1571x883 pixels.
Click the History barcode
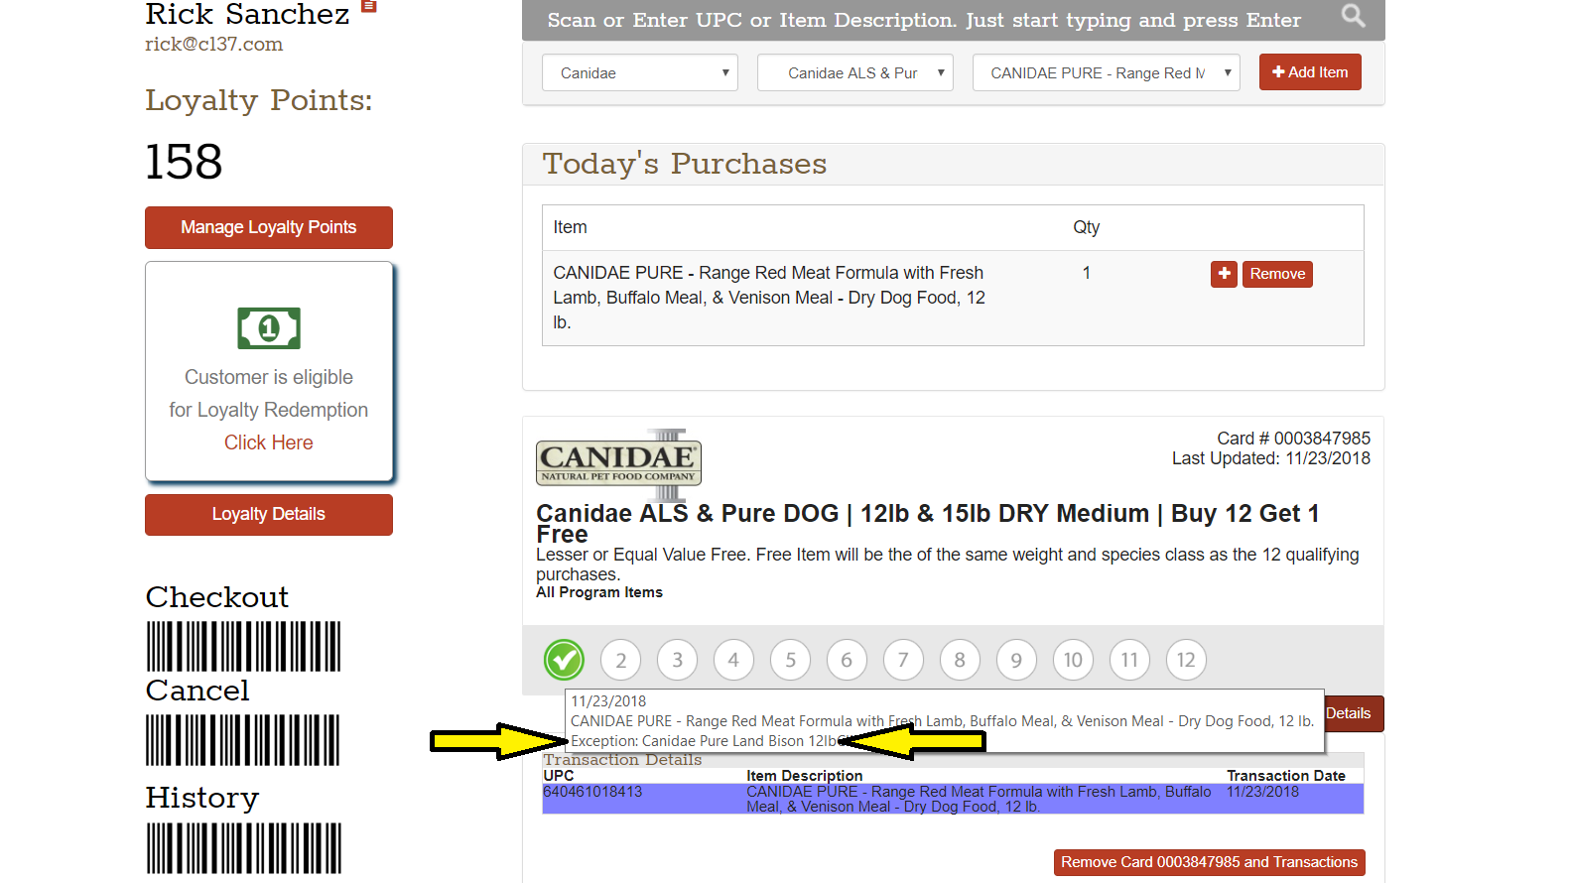click(243, 848)
